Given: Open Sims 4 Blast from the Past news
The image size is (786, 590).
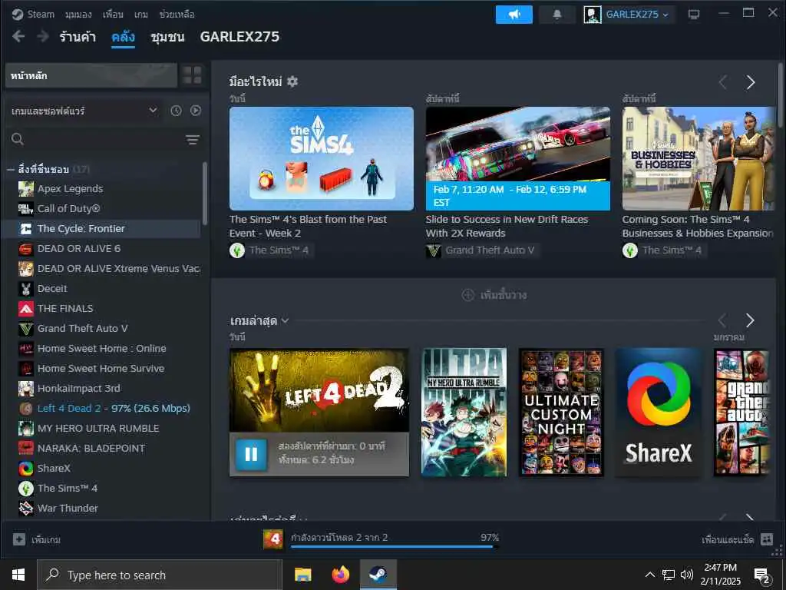Looking at the screenshot, I should (322, 158).
